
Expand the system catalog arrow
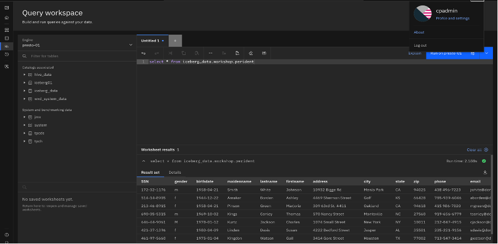click(x=24, y=125)
